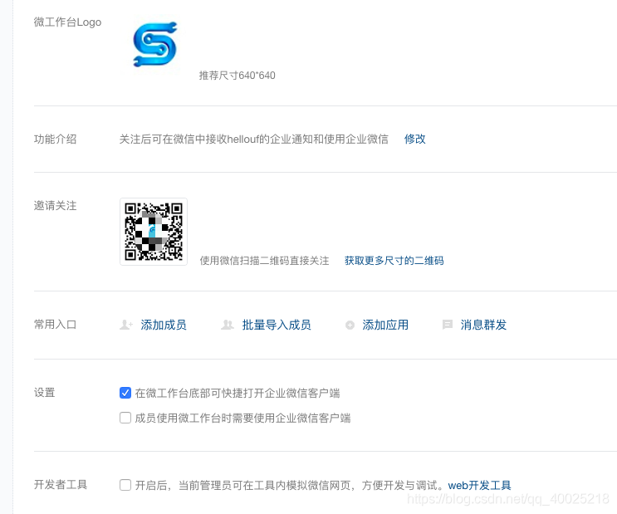The height and width of the screenshot is (514, 617).
Task: Open the 批量导入成员 link
Action: coord(277,325)
